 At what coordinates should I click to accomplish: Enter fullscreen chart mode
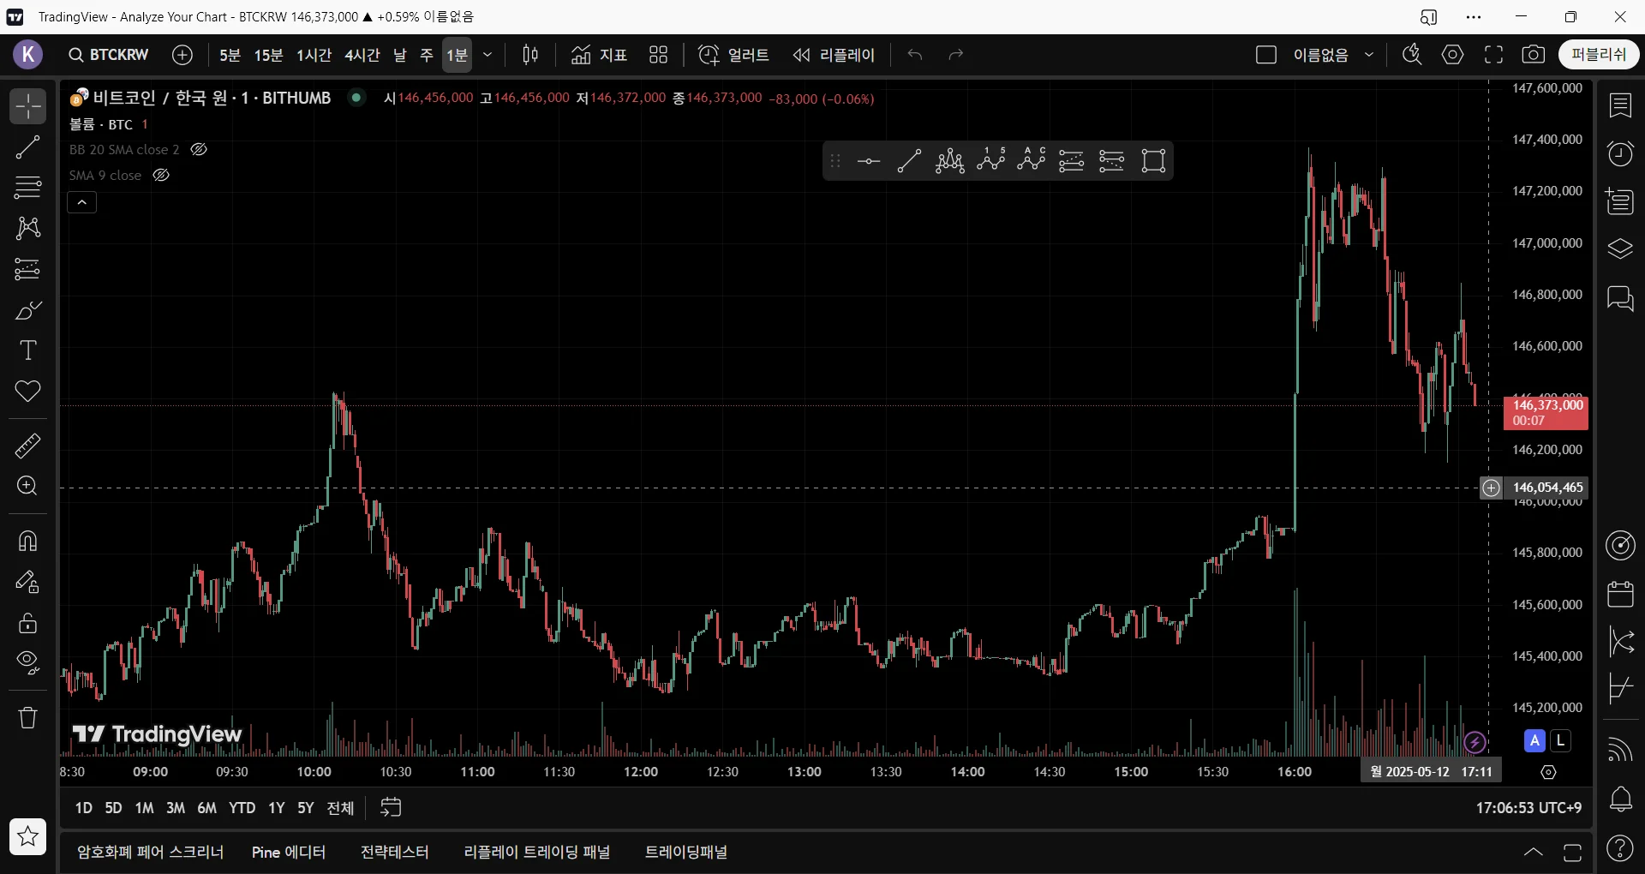pyautogui.click(x=1493, y=55)
